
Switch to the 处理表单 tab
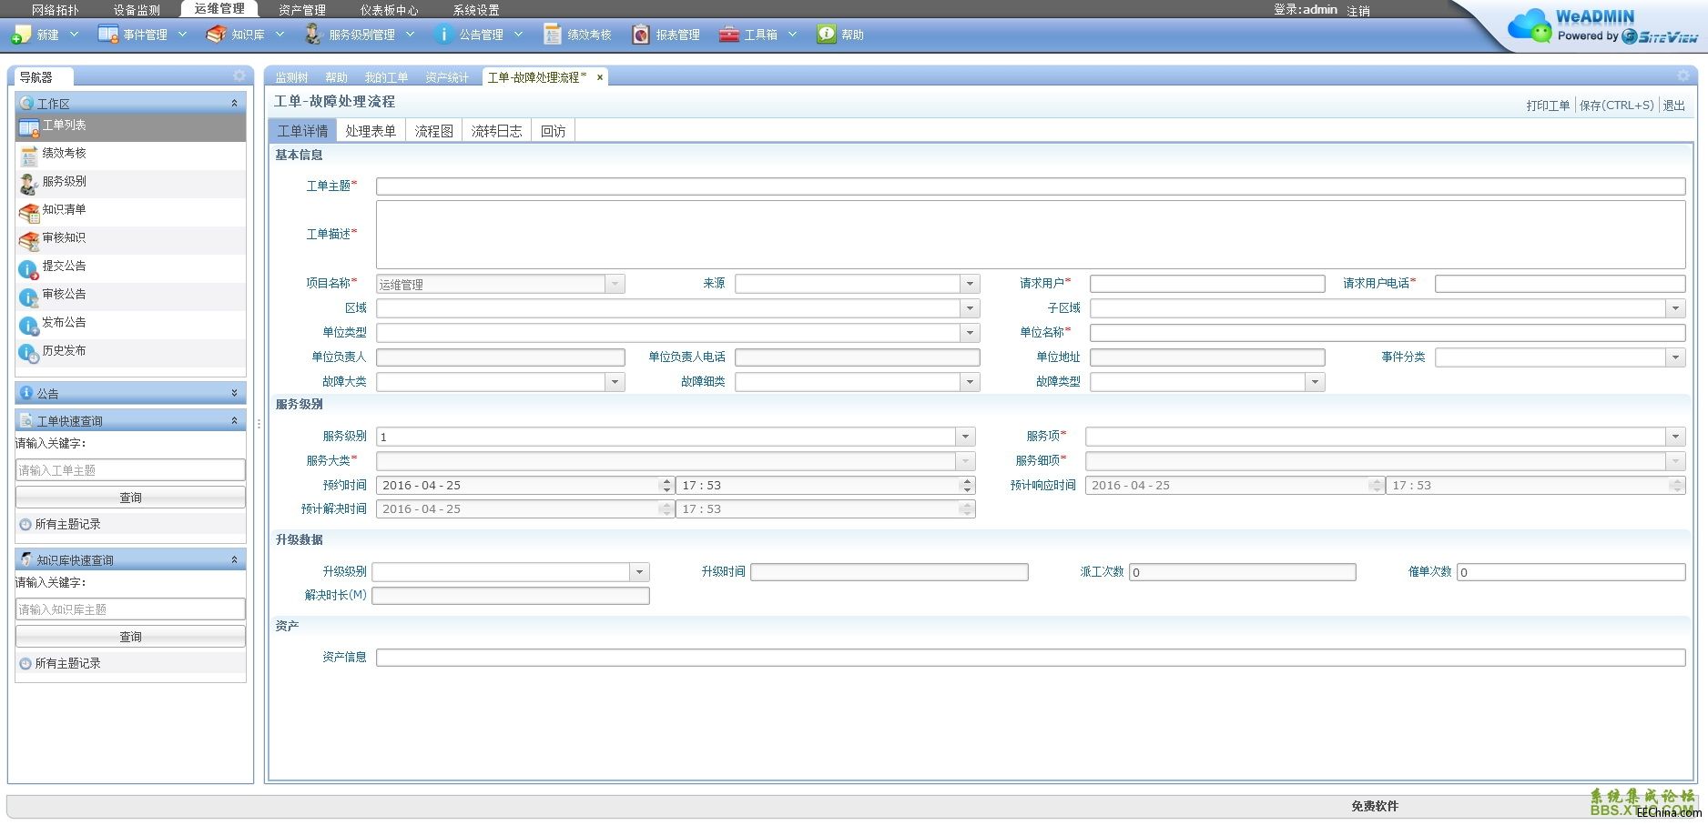[x=371, y=131]
